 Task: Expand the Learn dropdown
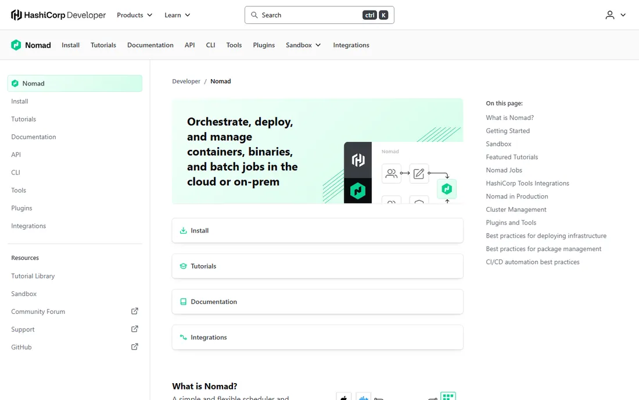tap(177, 15)
